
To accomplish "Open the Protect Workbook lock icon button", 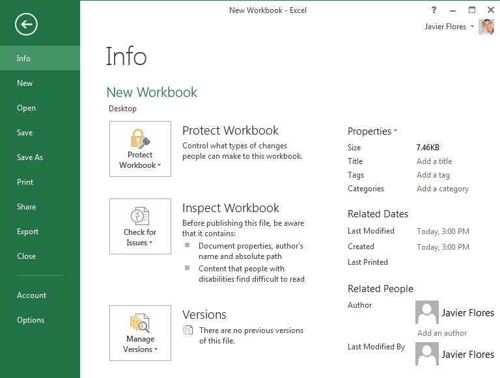I will click(x=140, y=149).
